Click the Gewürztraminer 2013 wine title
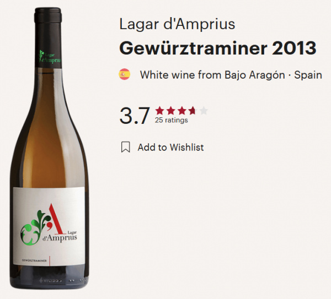 (218, 48)
